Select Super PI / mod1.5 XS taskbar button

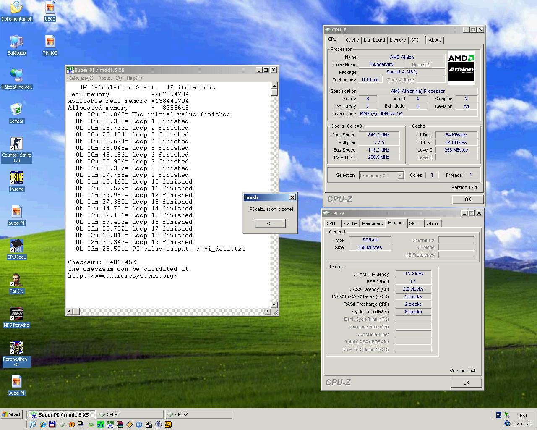62,414
